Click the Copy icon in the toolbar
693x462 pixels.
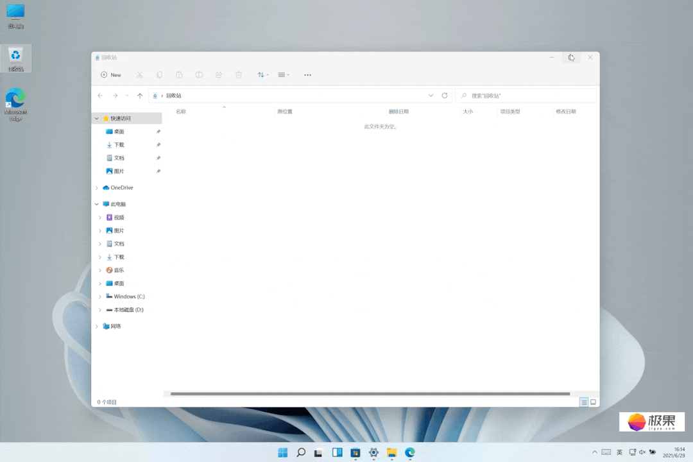click(x=159, y=74)
